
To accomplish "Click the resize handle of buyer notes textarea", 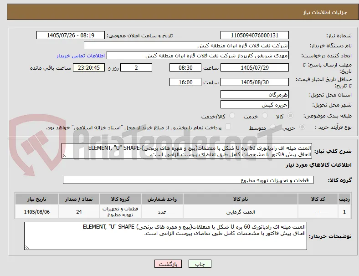I will [x=27, y=247].
